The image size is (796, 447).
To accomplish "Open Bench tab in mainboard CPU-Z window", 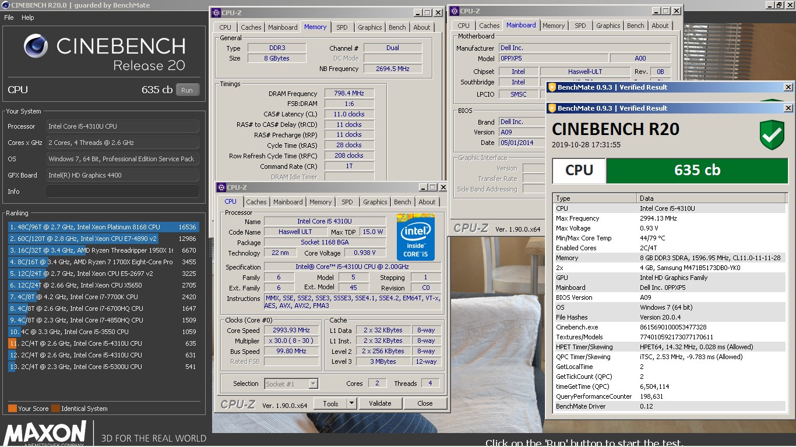I will [636, 26].
